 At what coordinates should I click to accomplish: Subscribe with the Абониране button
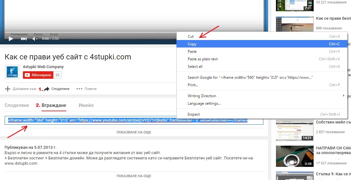(x=38, y=75)
